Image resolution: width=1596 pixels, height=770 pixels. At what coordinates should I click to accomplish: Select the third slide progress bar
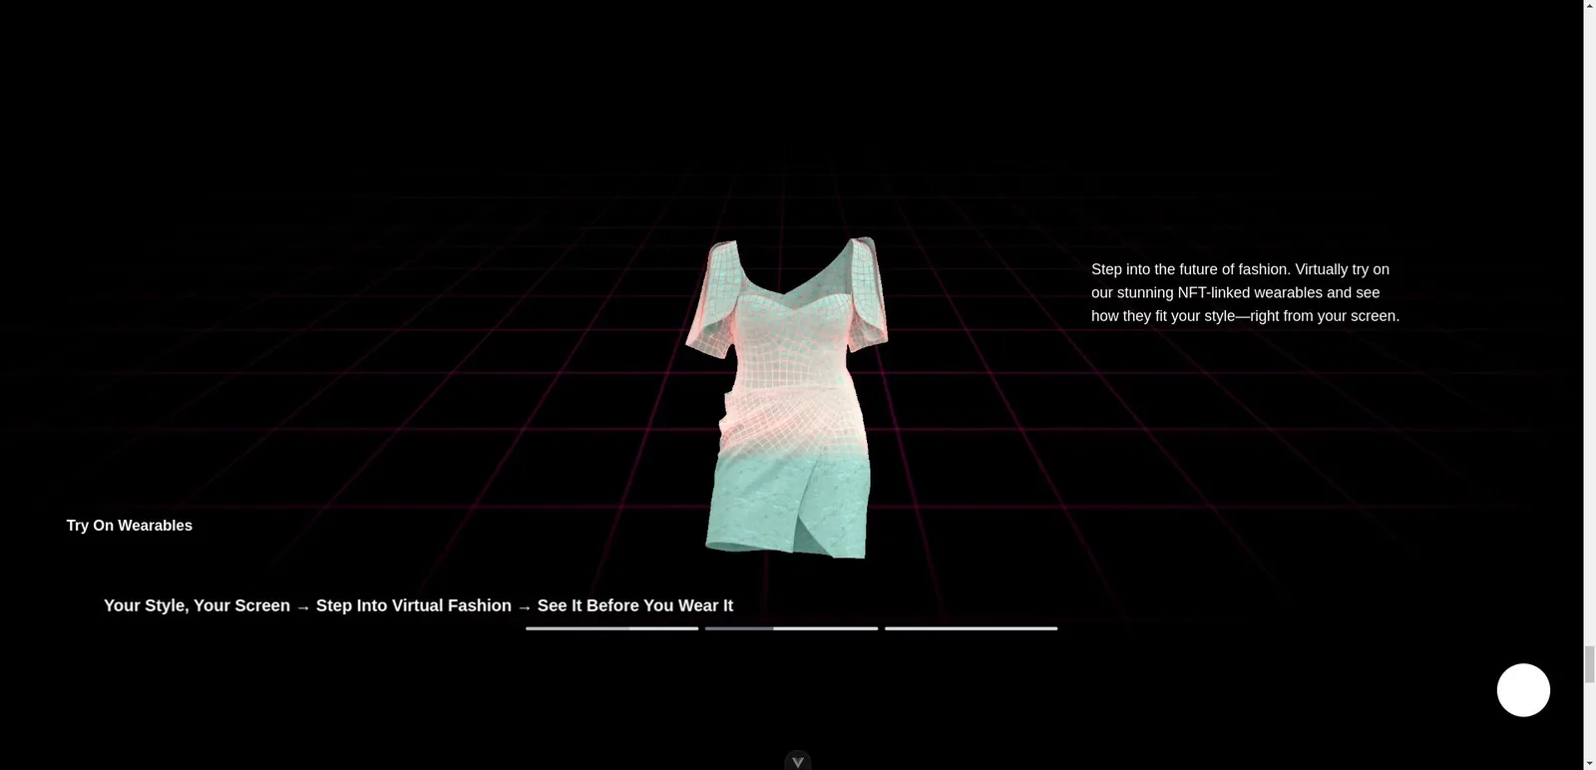pos(971,628)
